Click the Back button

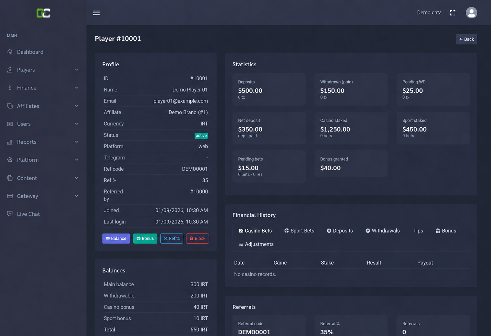pyautogui.click(x=466, y=39)
